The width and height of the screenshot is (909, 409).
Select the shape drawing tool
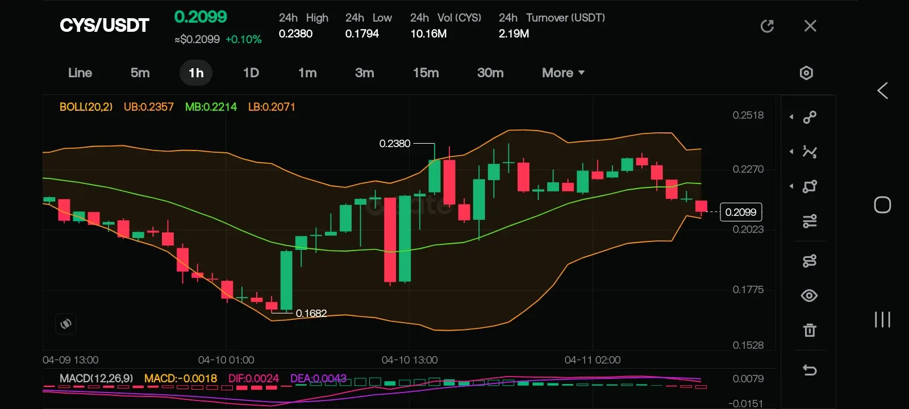[810, 186]
